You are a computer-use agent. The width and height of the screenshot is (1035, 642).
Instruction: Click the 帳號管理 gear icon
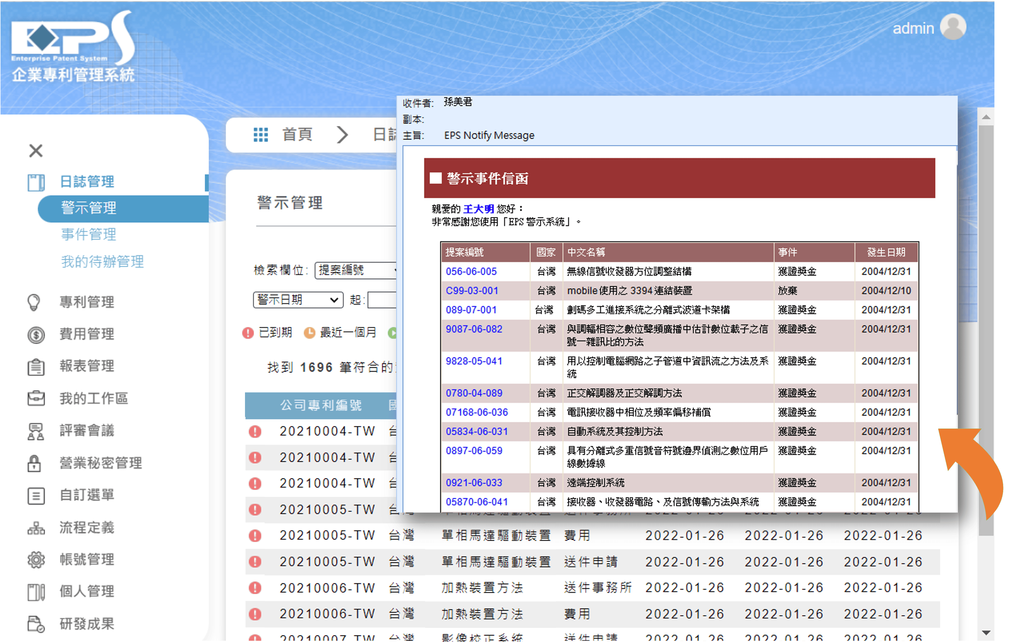pos(36,560)
